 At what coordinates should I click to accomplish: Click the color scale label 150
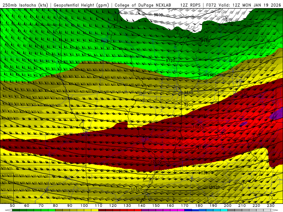156,206
